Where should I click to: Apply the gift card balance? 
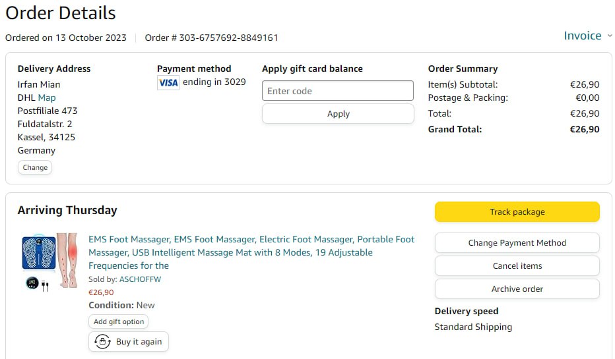tap(338, 114)
